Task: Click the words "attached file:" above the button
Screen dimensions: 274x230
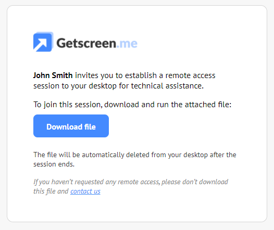Action: coord(208,105)
